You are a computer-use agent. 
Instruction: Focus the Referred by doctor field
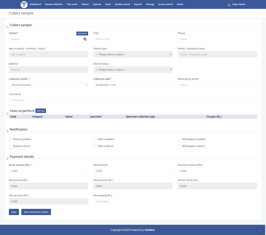tap(217, 85)
